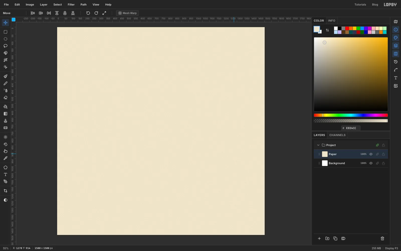Click the Mesh Warp button
Screen dimensions: 401x251
(x=128, y=13)
